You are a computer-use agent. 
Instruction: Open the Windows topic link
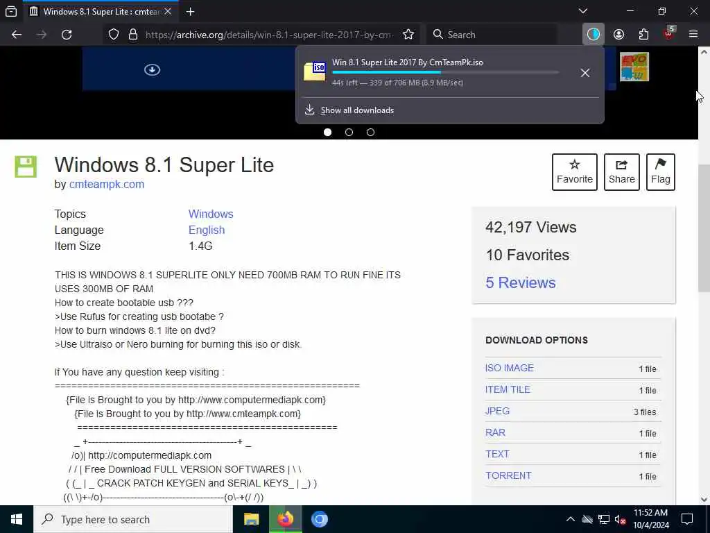pos(211,214)
